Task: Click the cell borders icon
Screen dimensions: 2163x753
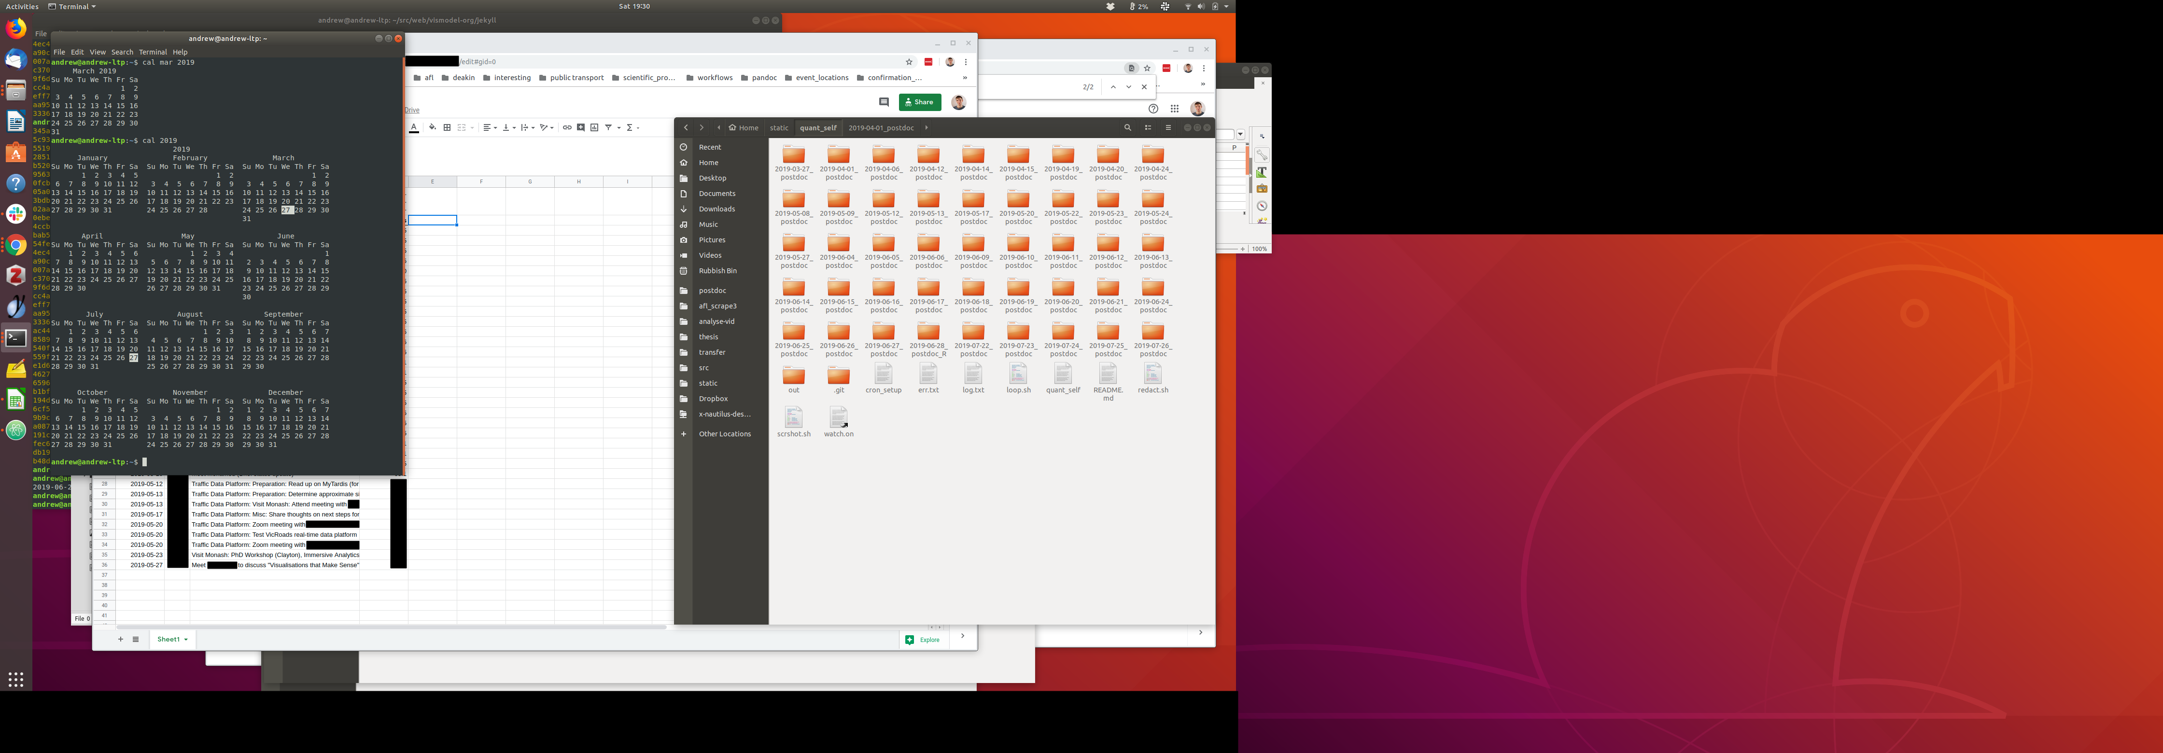Action: [447, 127]
